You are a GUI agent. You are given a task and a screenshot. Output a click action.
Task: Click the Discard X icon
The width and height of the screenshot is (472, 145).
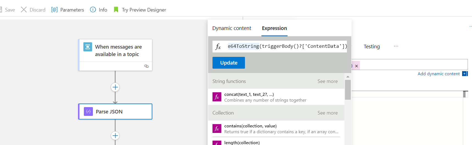[x=24, y=10]
